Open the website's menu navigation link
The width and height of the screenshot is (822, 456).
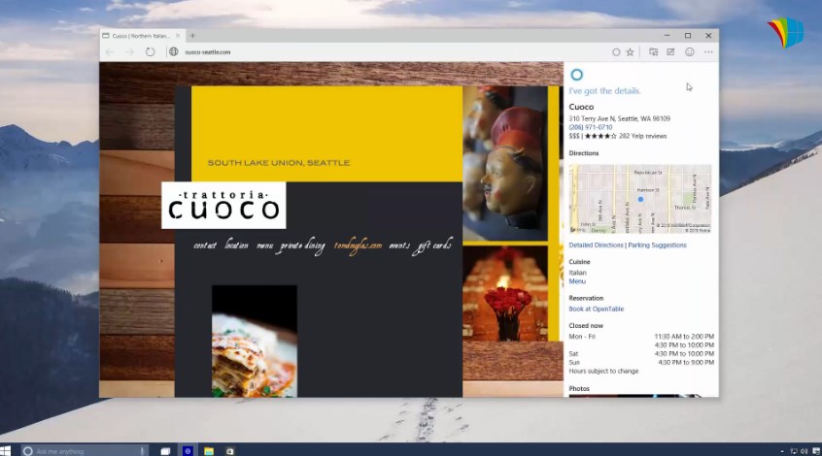pyautogui.click(x=264, y=245)
